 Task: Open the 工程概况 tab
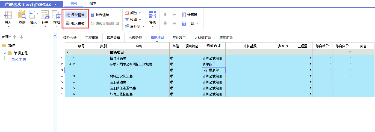92,38
